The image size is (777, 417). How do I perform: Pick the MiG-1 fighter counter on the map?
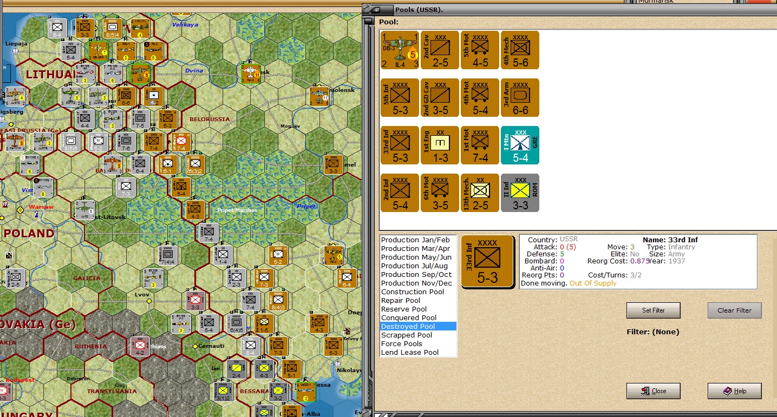pyautogui.click(x=126, y=51)
